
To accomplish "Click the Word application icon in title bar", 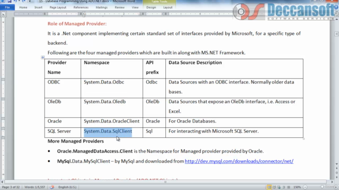I will click(3, 1).
